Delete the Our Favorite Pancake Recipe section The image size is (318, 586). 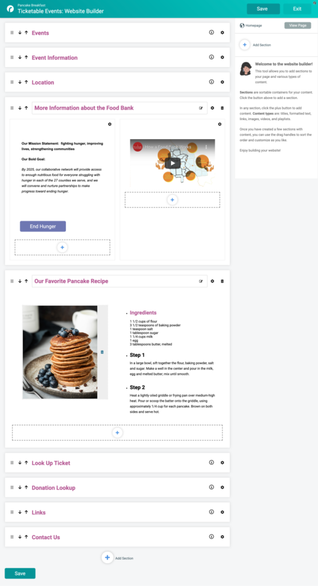click(x=222, y=281)
